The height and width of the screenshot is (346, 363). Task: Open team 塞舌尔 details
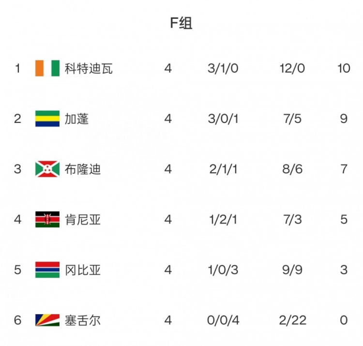tap(82, 320)
